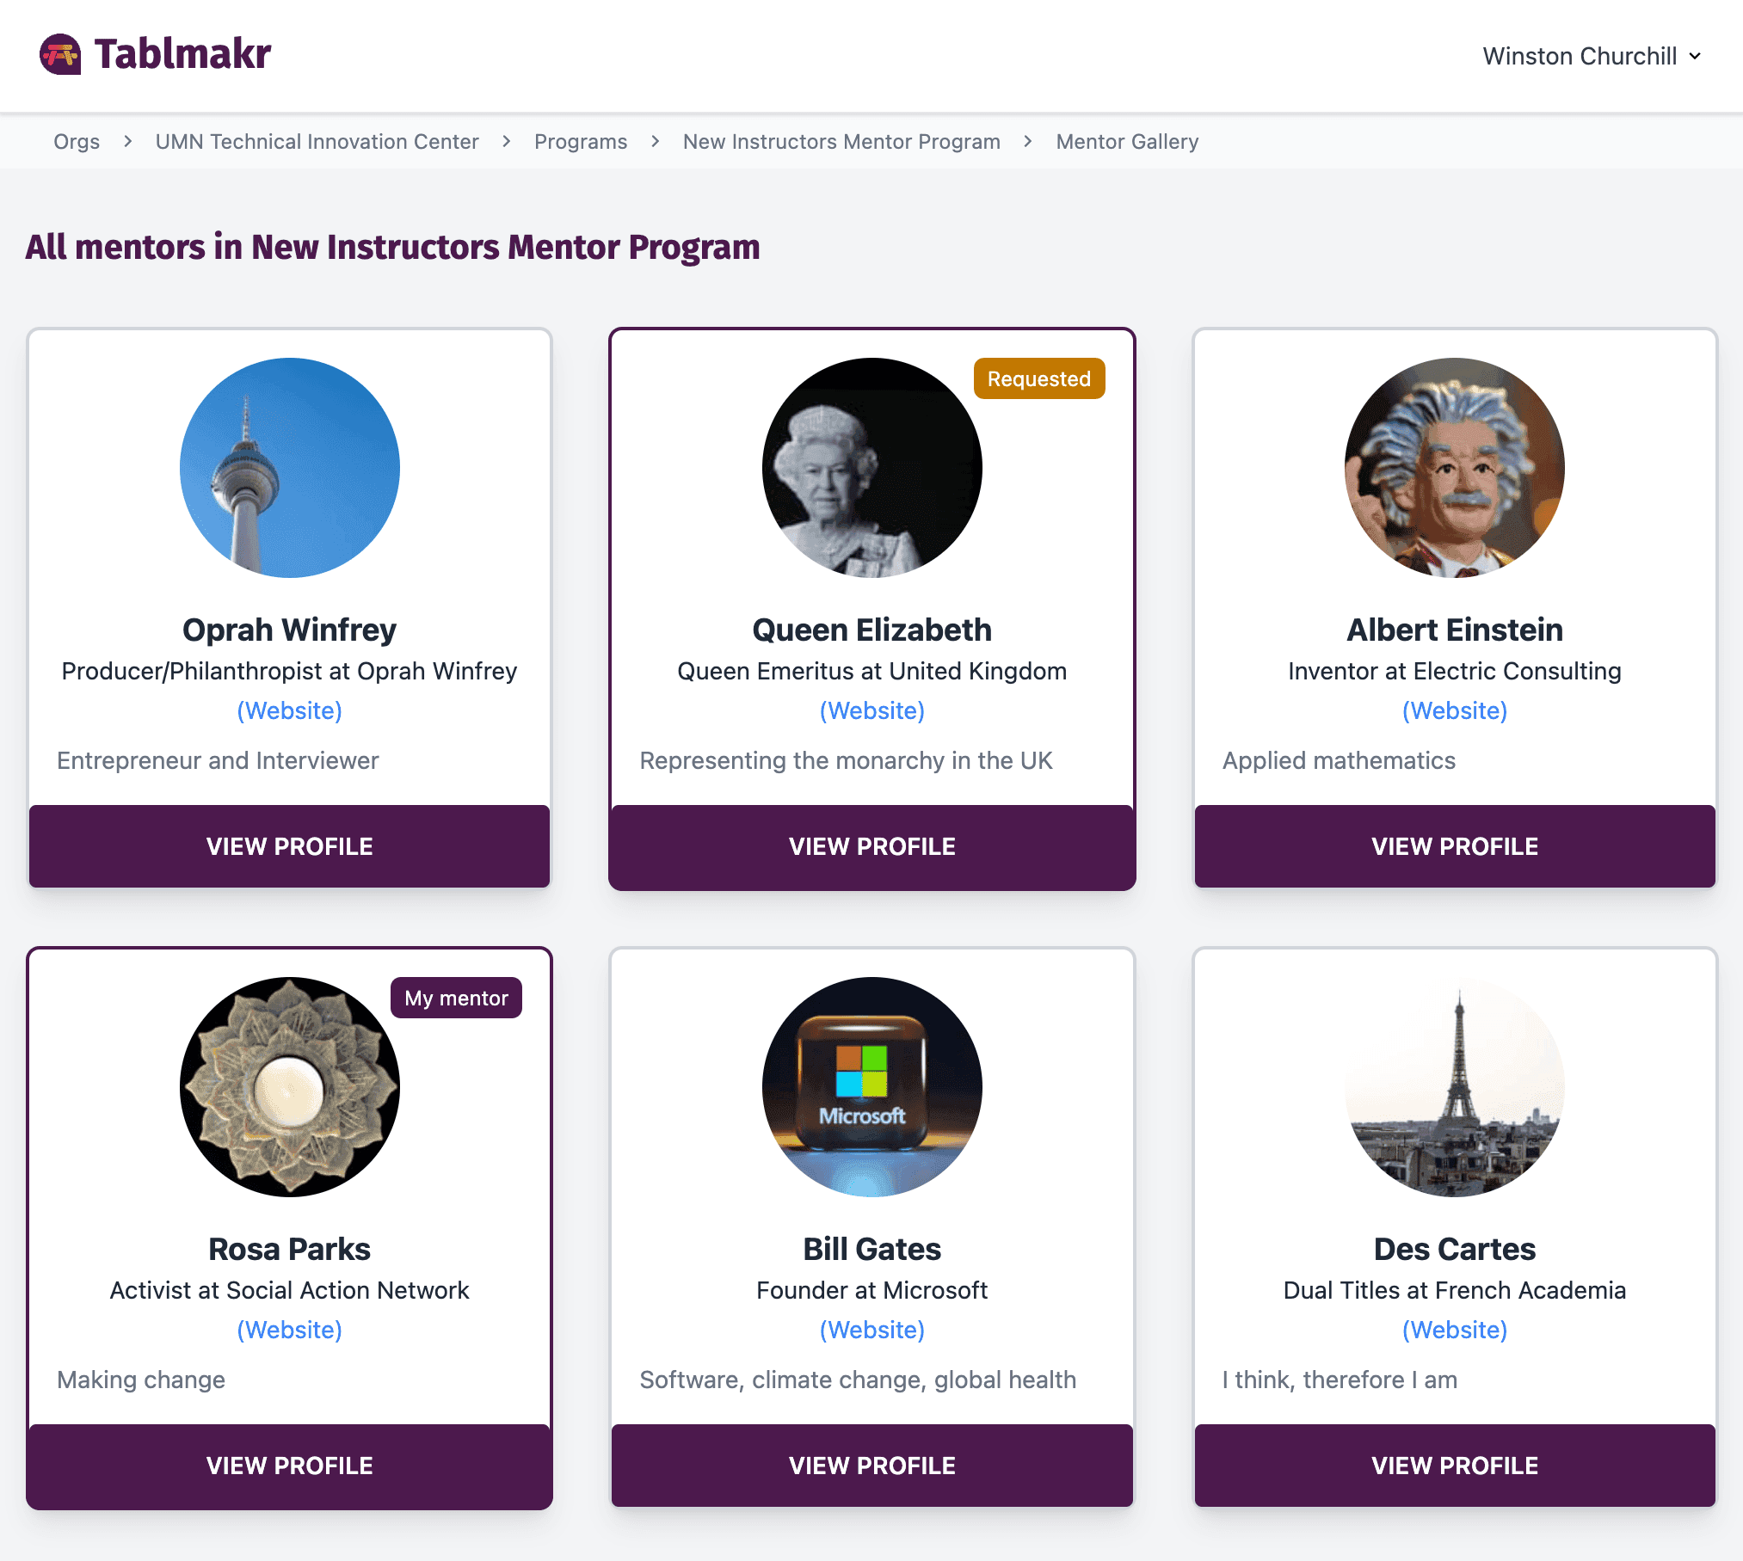Open the Winston Churchill user dropdown

click(x=1591, y=56)
